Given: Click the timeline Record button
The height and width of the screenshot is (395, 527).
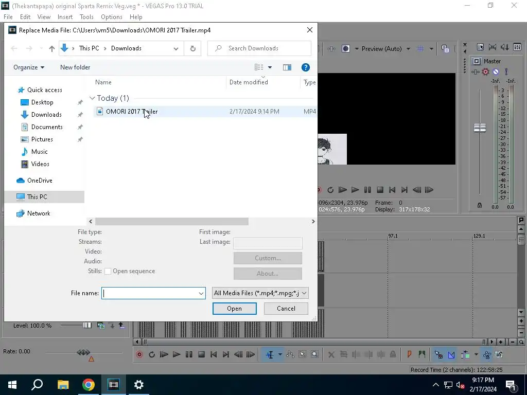Looking at the screenshot, I should (x=139, y=354).
